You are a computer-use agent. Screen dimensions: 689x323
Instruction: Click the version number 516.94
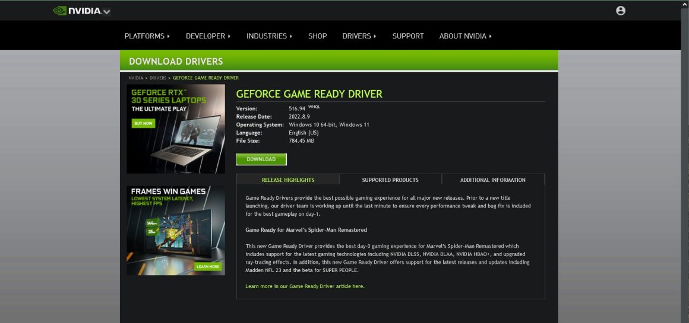(x=297, y=108)
